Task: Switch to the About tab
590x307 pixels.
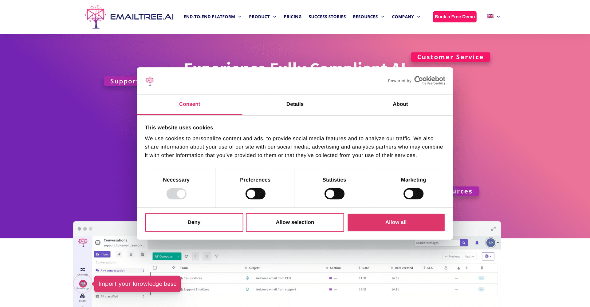Action: click(400, 104)
